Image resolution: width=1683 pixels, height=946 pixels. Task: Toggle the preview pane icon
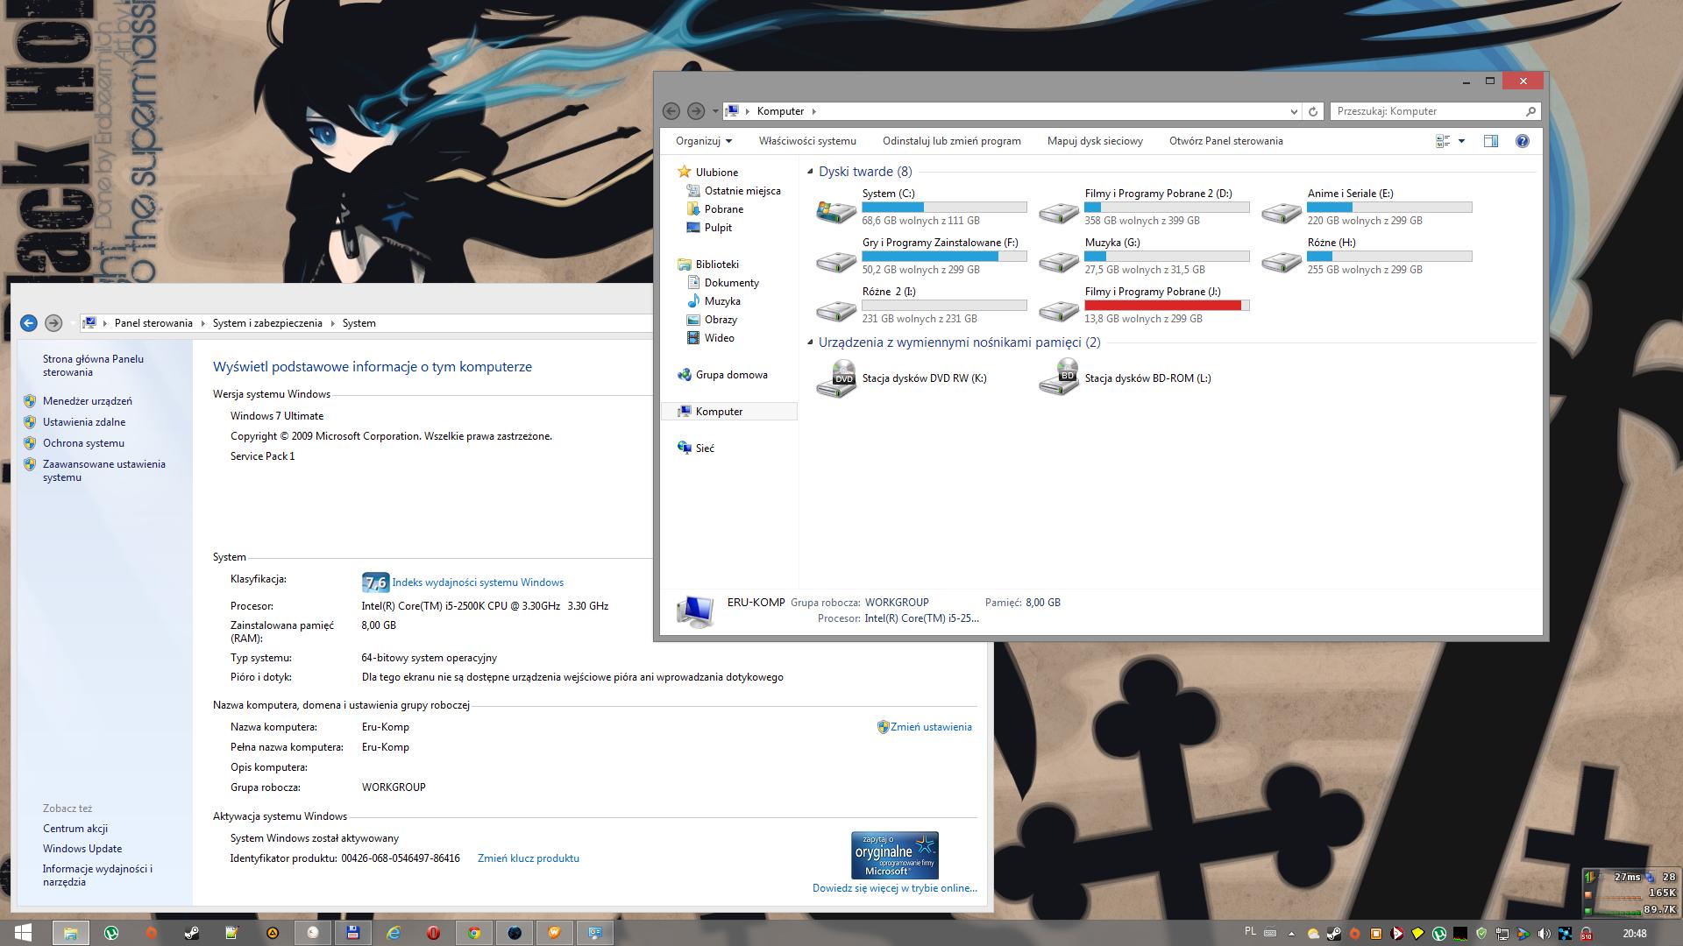tap(1490, 141)
